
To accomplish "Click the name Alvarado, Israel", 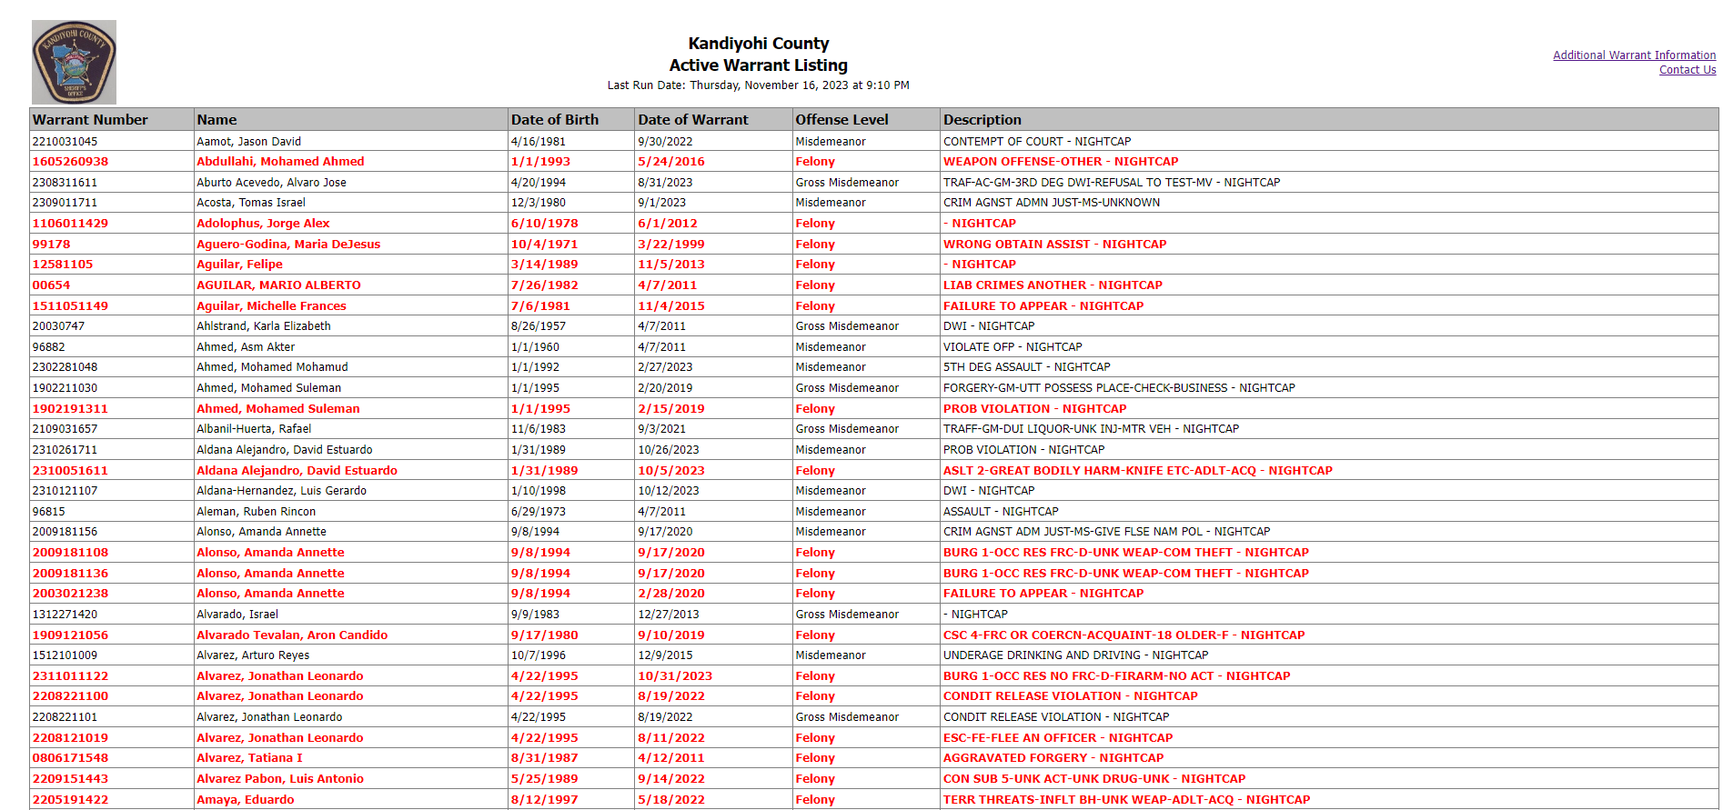I will tap(237, 615).
